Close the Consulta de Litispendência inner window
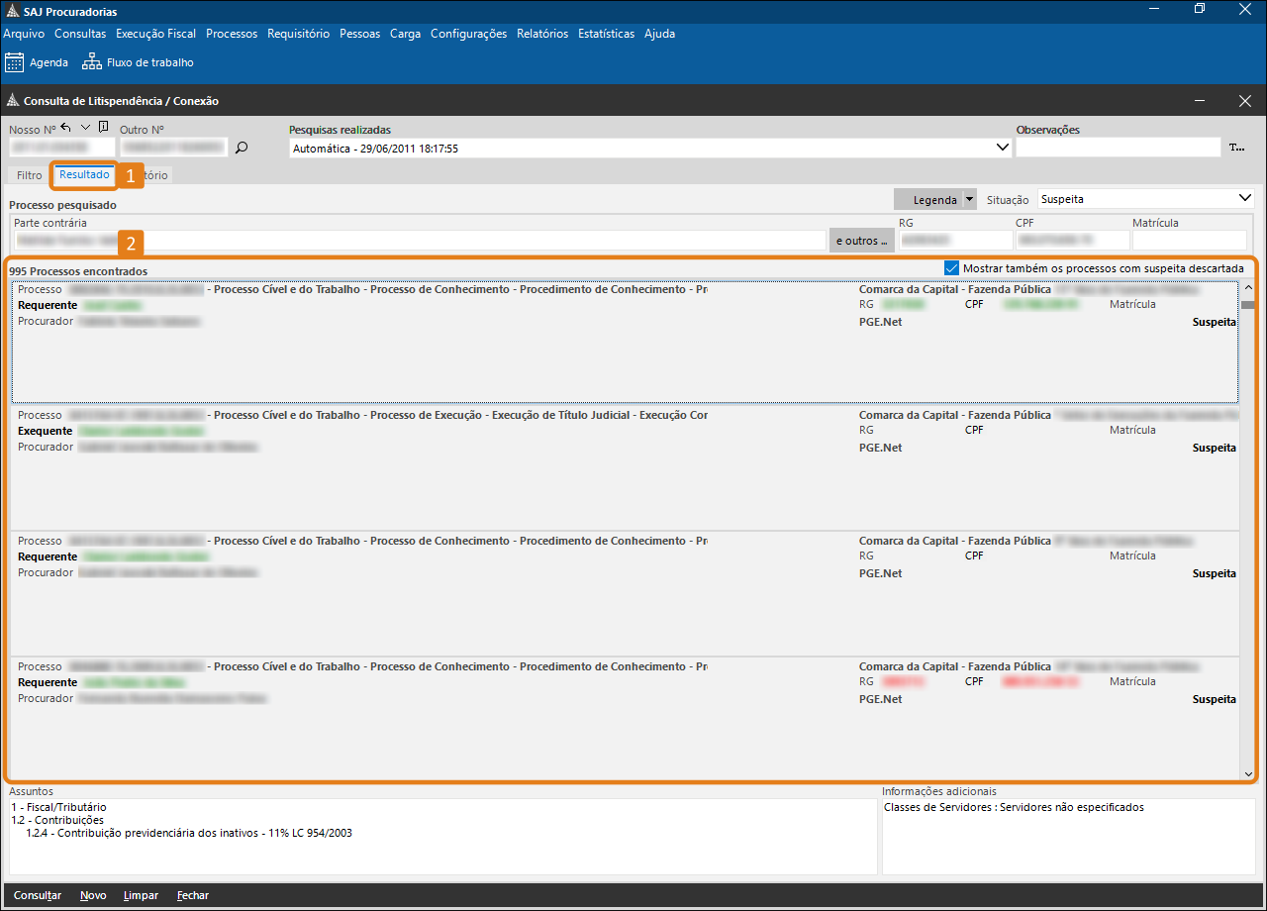 [x=1245, y=101]
